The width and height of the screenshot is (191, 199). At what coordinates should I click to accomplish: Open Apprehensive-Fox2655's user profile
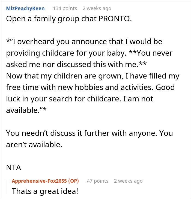[39, 181]
